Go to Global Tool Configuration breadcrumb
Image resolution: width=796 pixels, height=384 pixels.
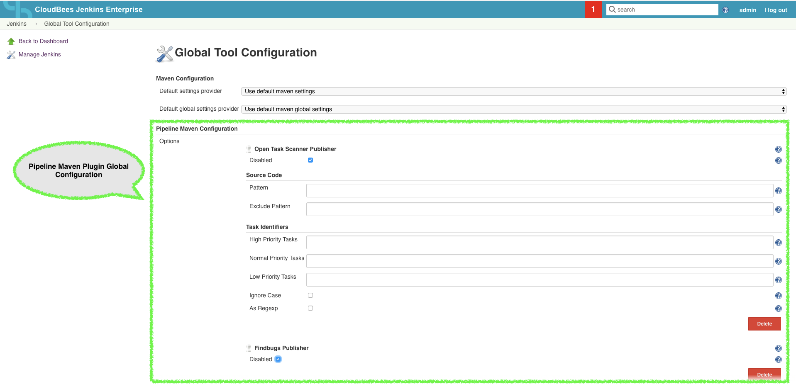(x=77, y=24)
